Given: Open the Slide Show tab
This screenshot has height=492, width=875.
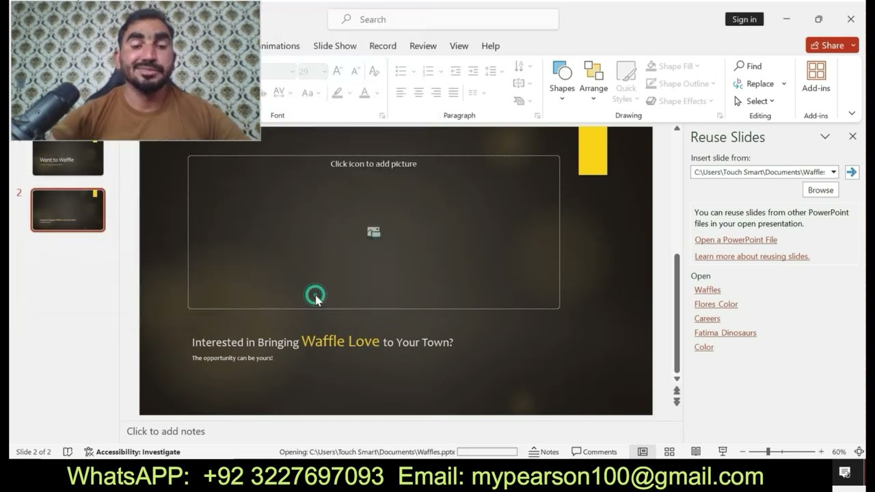Looking at the screenshot, I should pos(335,46).
